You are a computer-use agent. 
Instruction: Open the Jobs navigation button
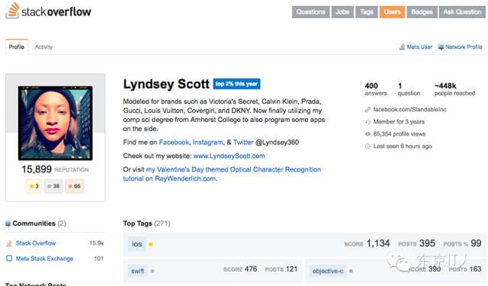342,12
